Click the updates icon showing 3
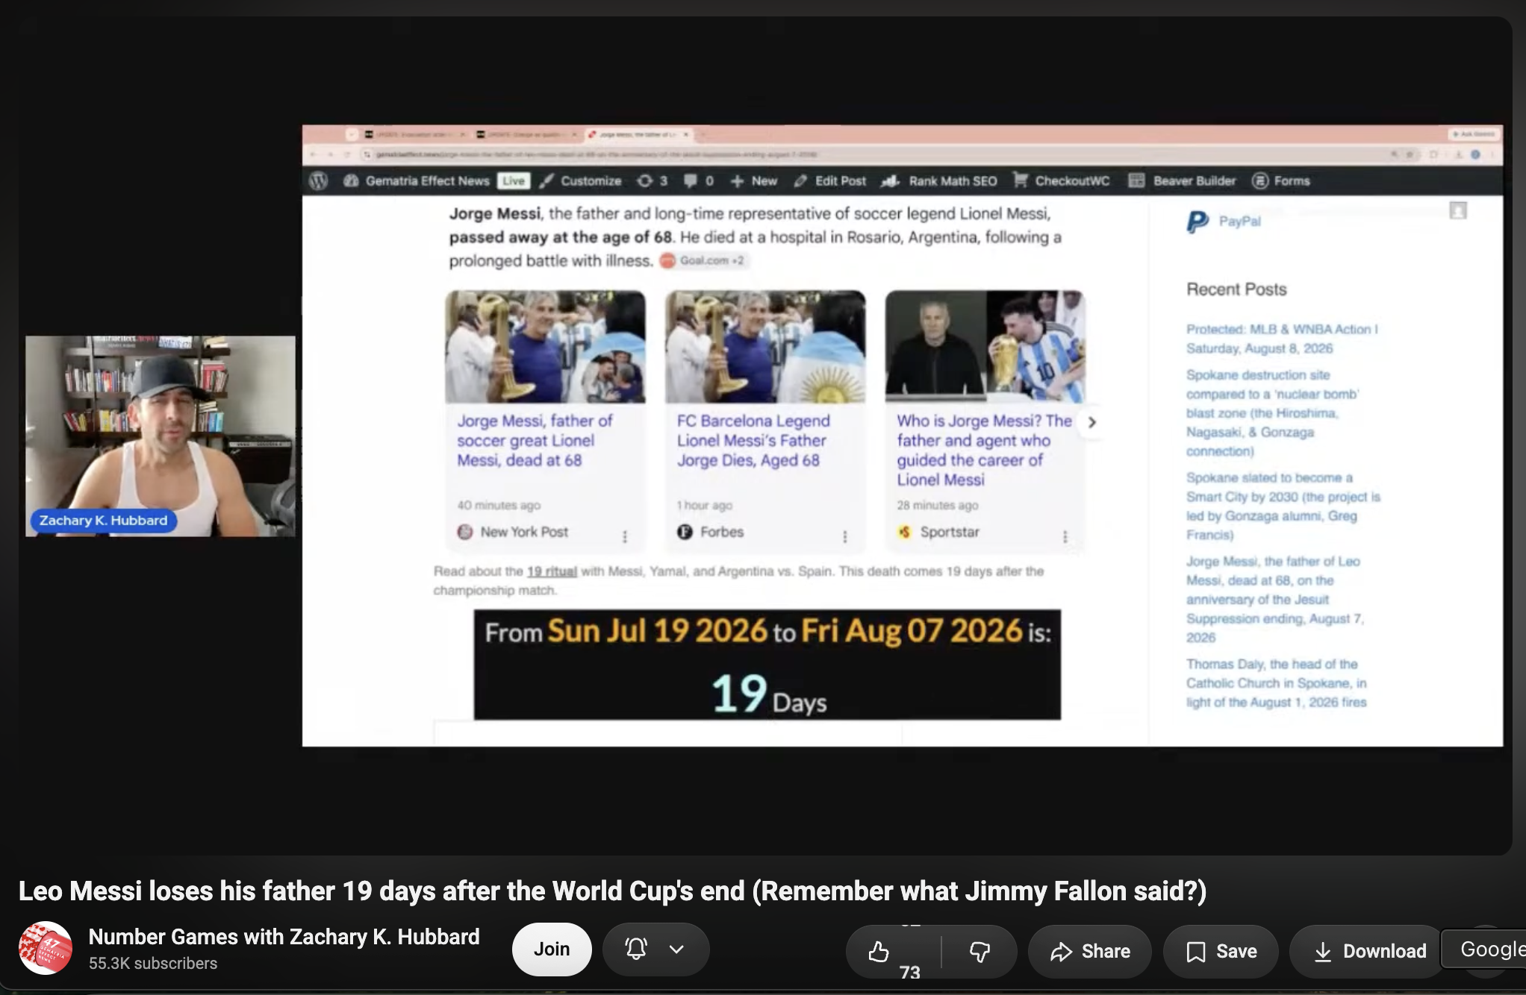This screenshot has height=995, width=1526. pos(653,181)
